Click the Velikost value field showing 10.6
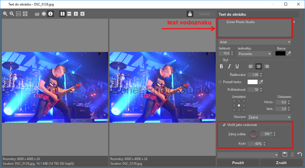 pyautogui.click(x=225, y=53)
